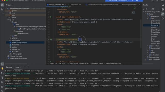Collapse the Gradle Tasks node
This screenshot has width=165, height=92.
point(145,14)
